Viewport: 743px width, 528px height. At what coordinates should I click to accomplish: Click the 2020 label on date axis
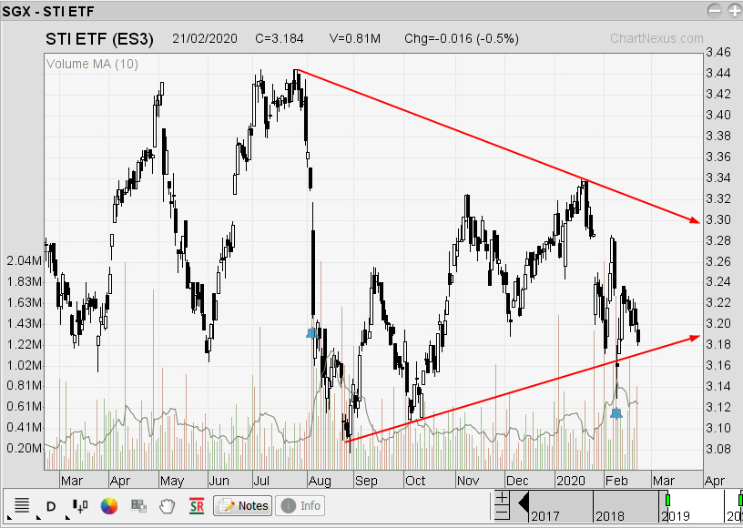coord(571,481)
